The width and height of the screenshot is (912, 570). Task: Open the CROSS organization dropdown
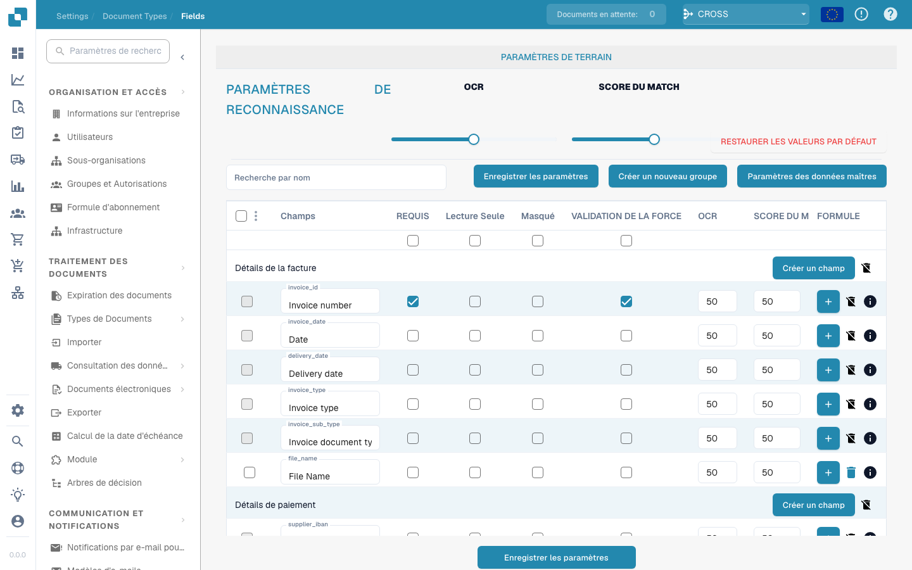pyautogui.click(x=746, y=14)
